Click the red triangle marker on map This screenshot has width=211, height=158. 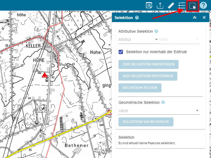coord(44,75)
